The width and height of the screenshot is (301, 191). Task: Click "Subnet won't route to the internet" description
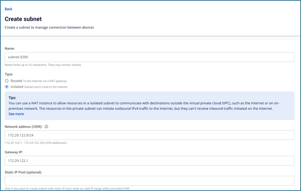[x=46, y=87]
